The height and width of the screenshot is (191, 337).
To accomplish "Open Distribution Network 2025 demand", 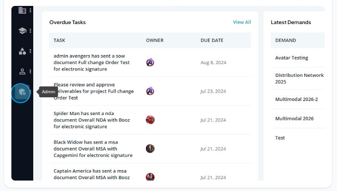I will point(299,78).
